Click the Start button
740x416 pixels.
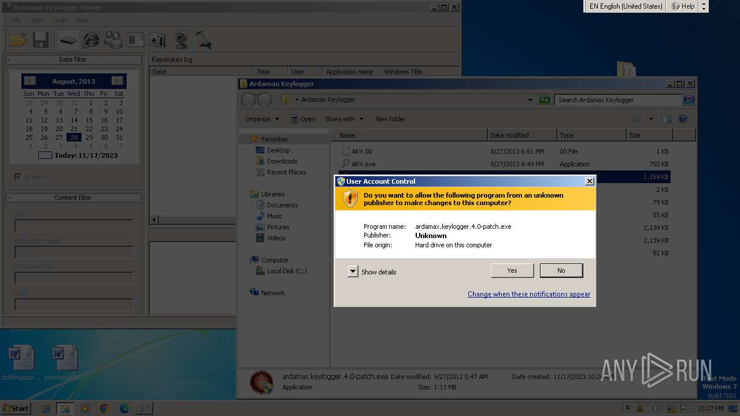coord(16,408)
